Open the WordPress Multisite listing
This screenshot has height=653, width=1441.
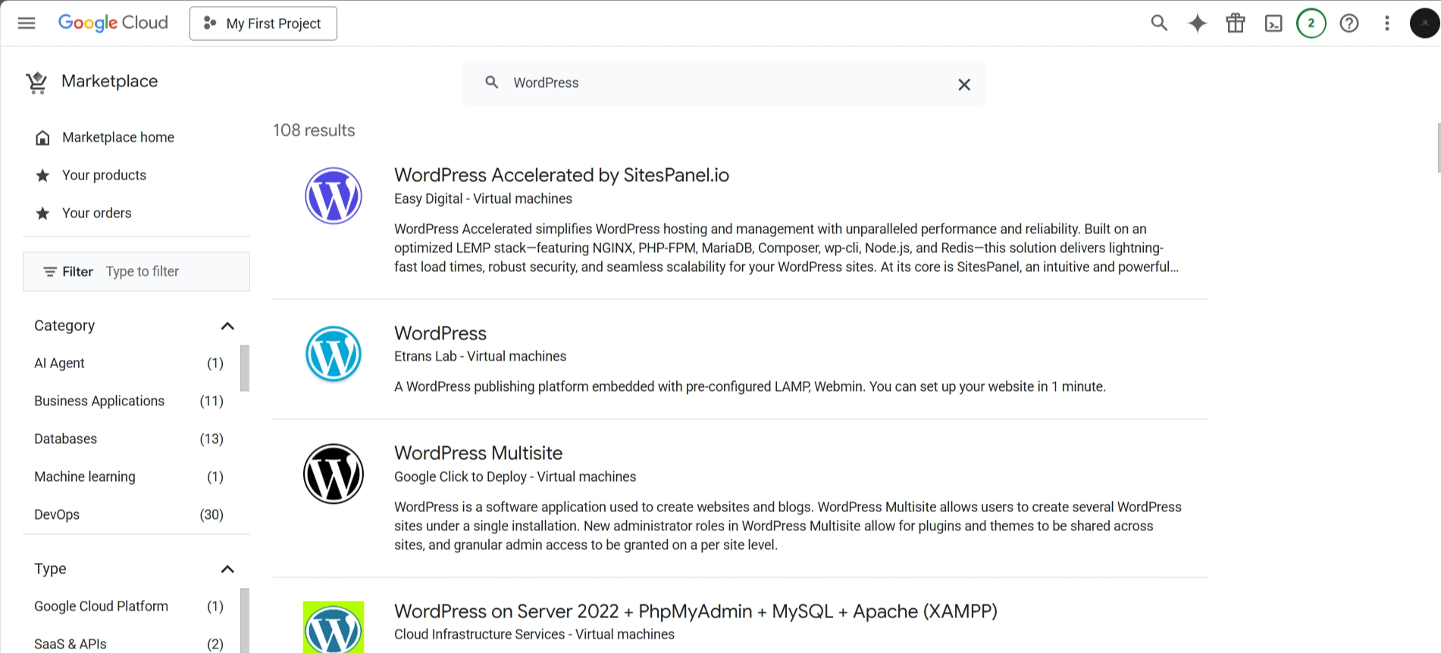[x=478, y=453]
